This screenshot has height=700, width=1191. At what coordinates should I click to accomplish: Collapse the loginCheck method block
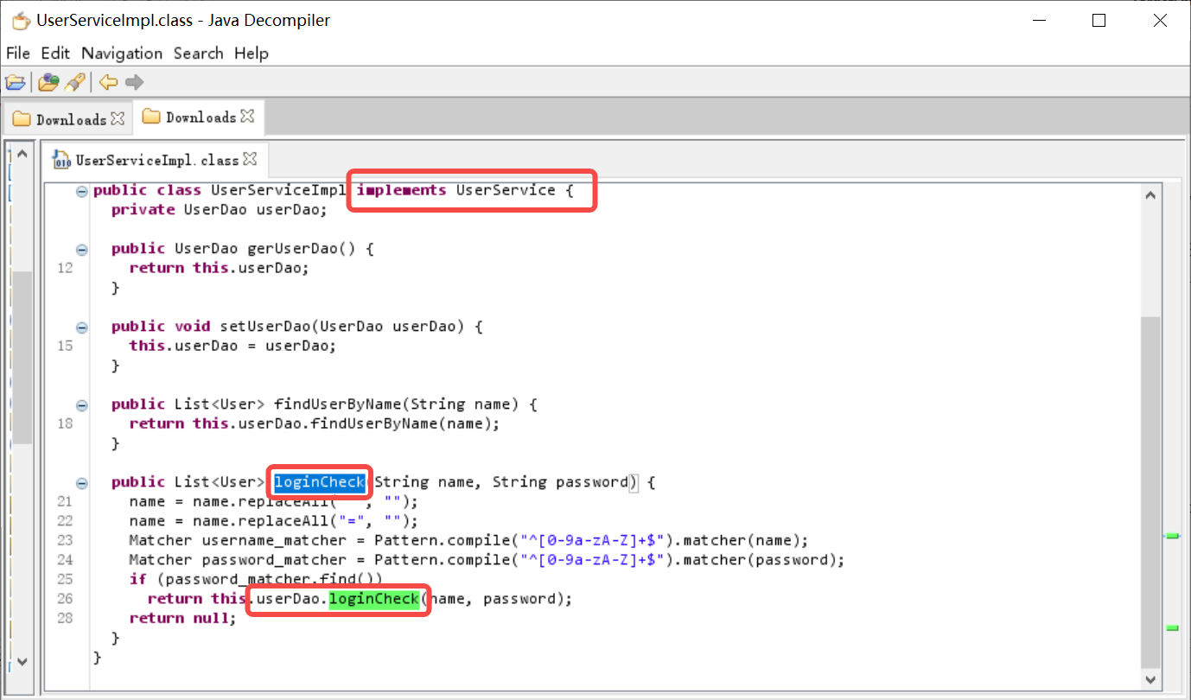(82, 483)
